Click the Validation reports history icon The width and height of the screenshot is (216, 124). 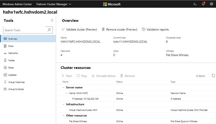tap(143, 29)
